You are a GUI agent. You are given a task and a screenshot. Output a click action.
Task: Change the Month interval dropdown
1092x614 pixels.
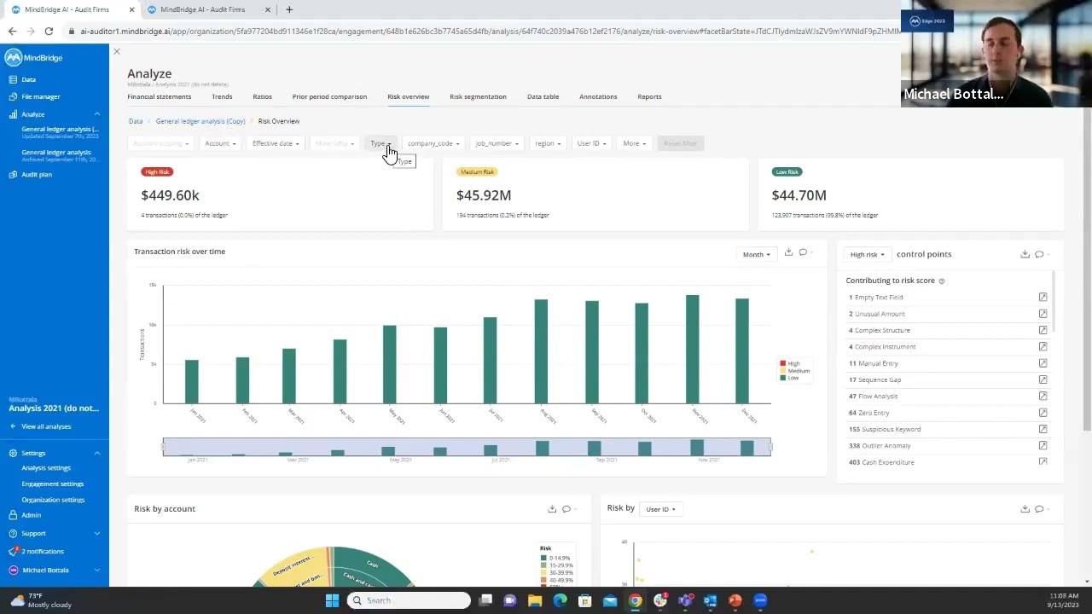pos(756,254)
